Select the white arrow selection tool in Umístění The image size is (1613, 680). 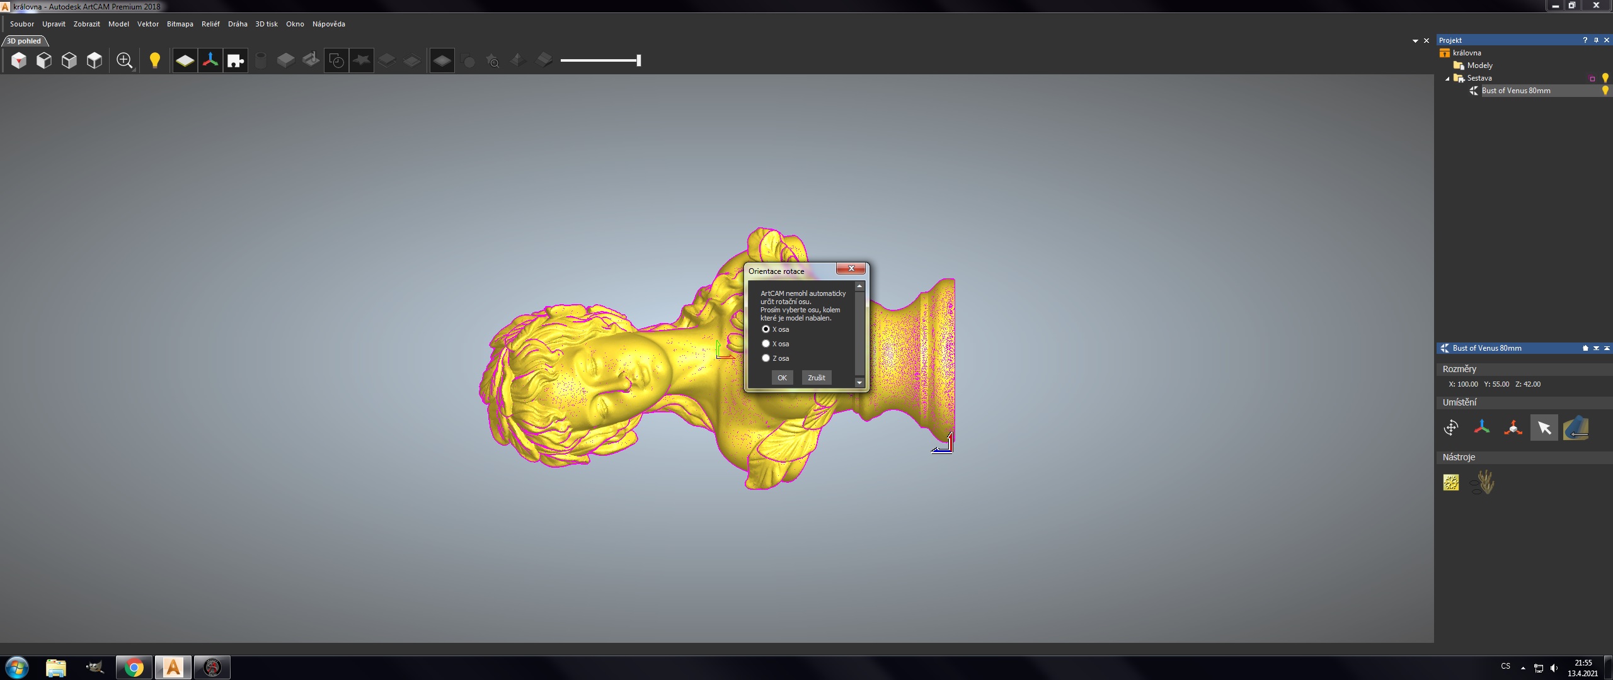(x=1544, y=428)
